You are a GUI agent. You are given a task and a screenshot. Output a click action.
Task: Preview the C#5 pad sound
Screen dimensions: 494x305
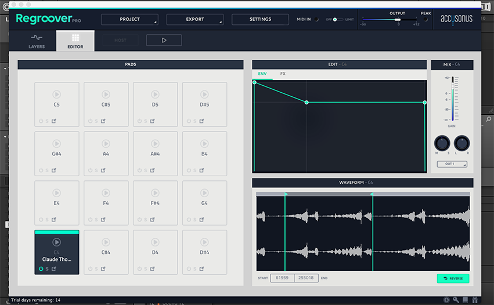[x=106, y=94]
